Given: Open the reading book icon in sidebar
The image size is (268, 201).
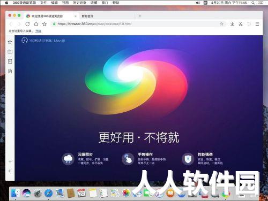Looking at the screenshot, I should pyautogui.click(x=10, y=52).
